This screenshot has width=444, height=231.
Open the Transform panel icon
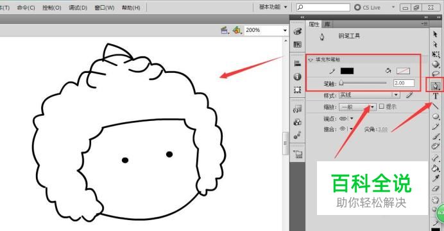tap(297, 90)
